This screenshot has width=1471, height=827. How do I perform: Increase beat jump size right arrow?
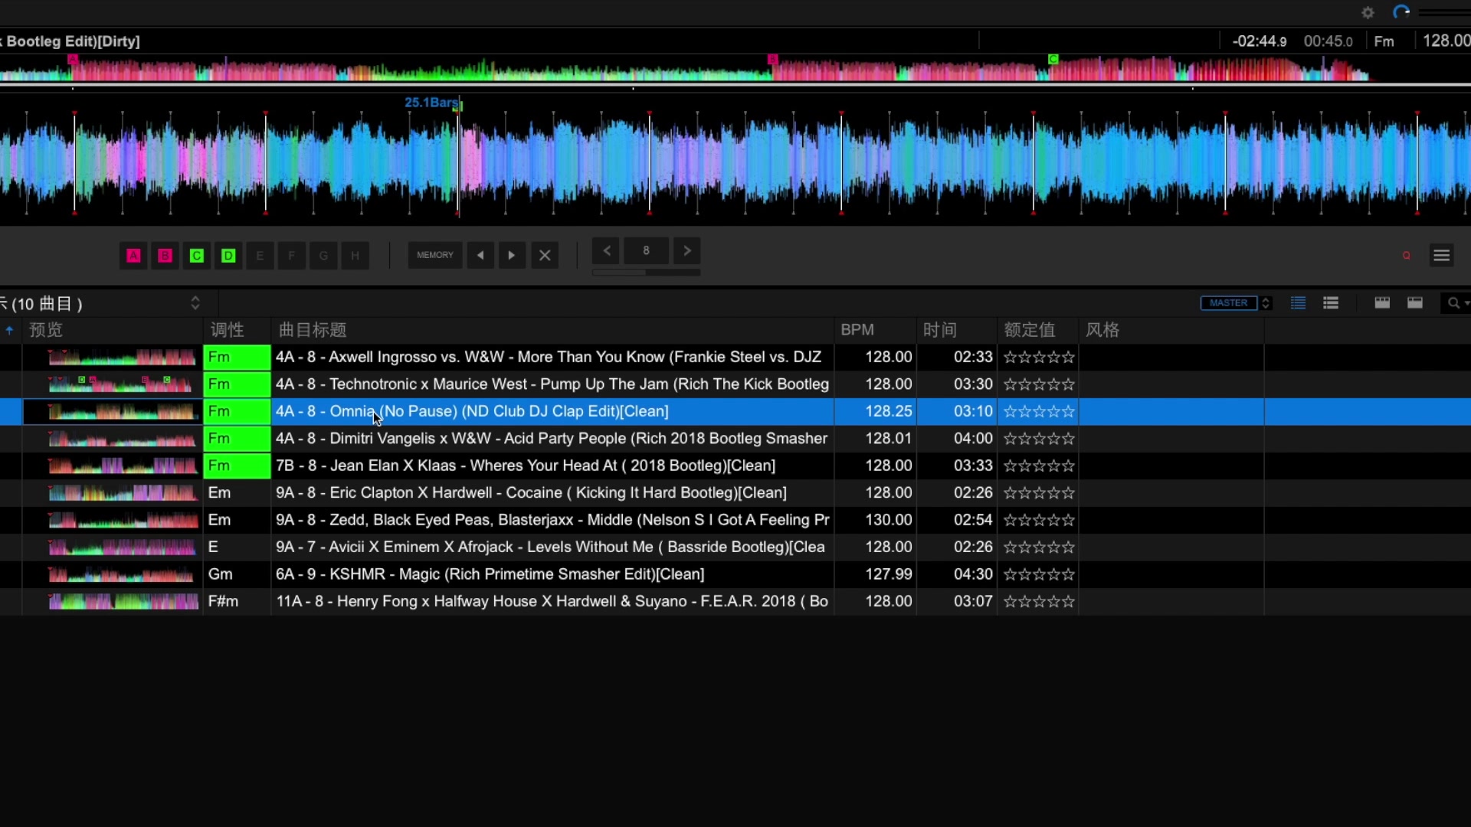click(x=687, y=250)
